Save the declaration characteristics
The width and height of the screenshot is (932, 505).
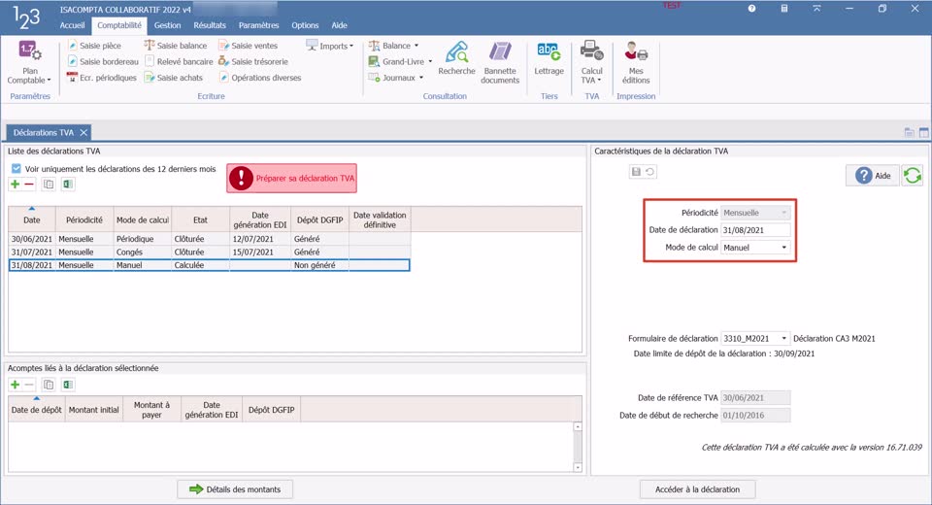[636, 172]
